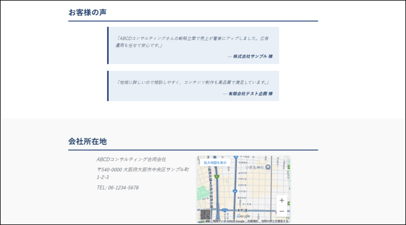Click the green route 9 expressway marker
This screenshot has height=225, width=406.
click(217, 176)
